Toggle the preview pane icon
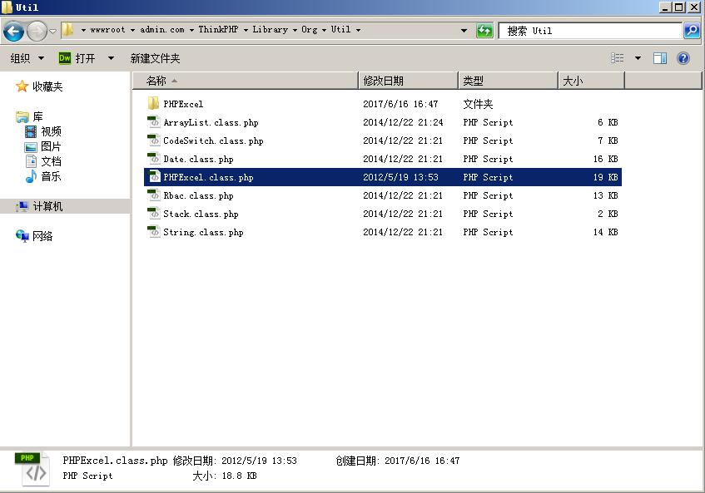 coord(660,58)
